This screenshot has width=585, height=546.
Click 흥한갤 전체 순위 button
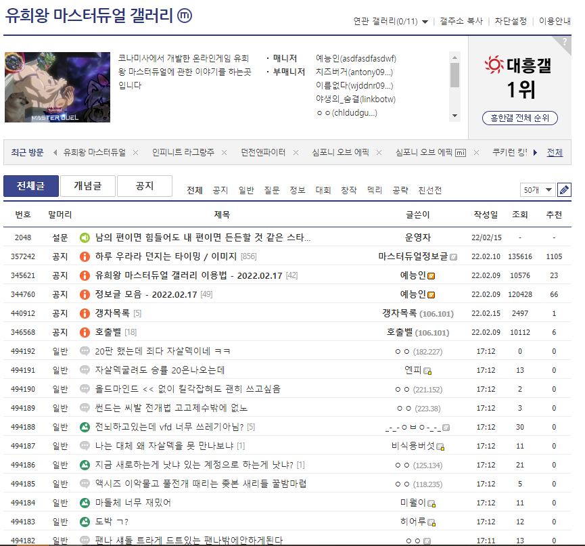[x=519, y=118]
